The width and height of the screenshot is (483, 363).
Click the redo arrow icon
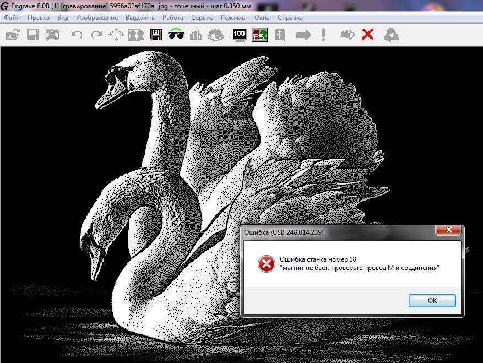click(96, 35)
